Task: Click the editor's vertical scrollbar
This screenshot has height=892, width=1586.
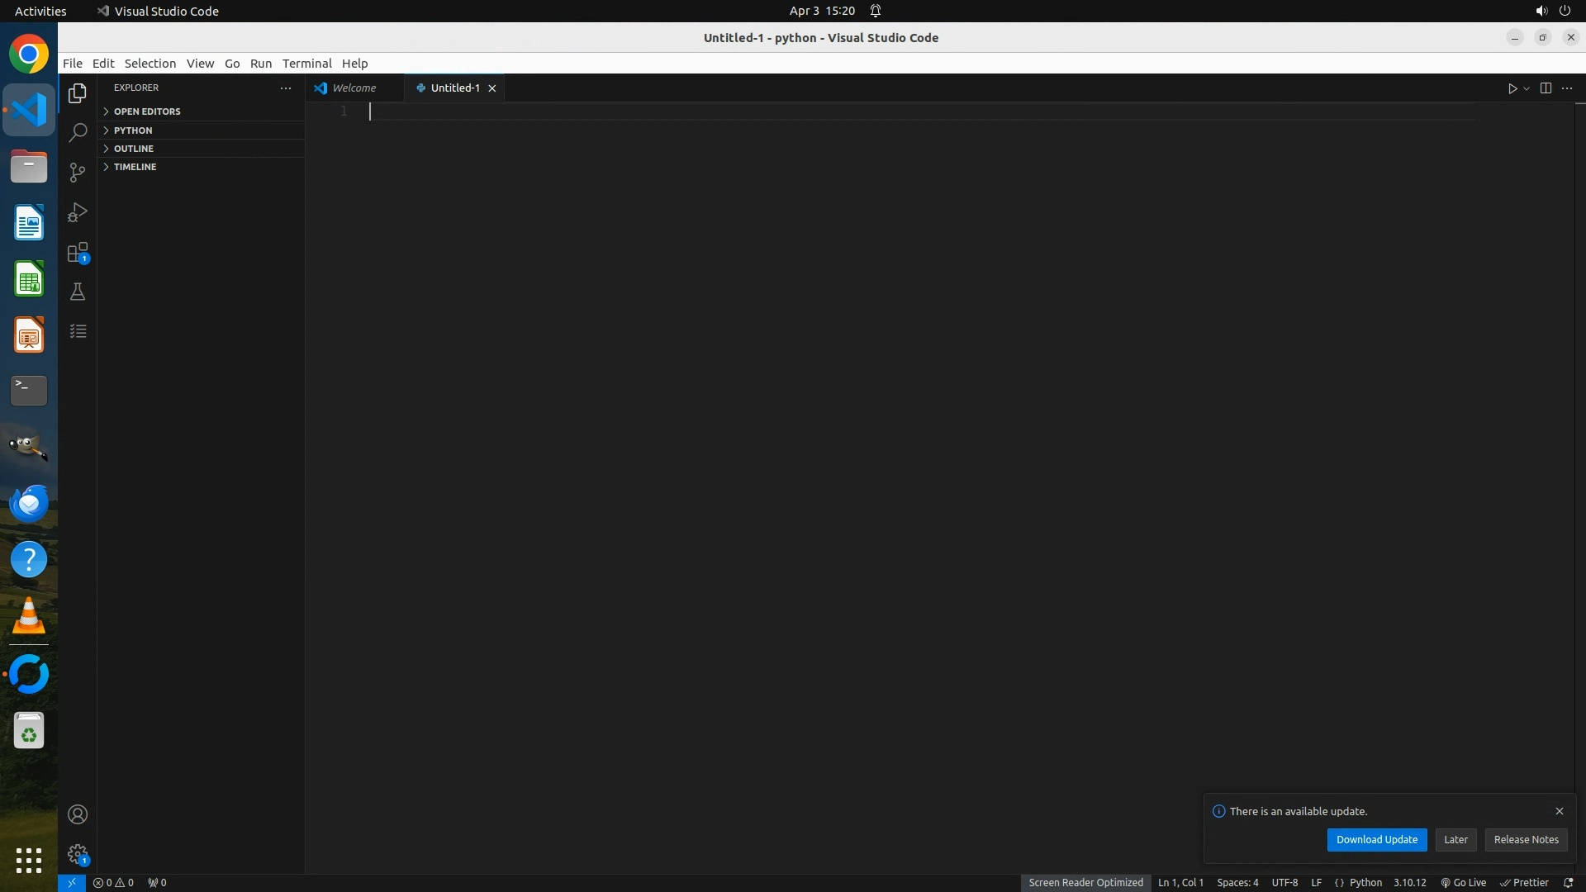Action: tap(1579, 413)
